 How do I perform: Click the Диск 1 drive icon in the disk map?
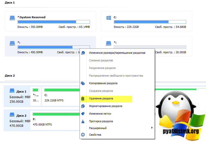[x=12, y=91]
